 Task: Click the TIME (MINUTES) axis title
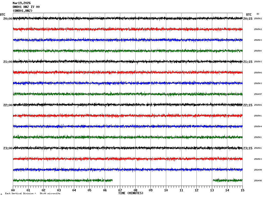pyautogui.click(x=131, y=193)
